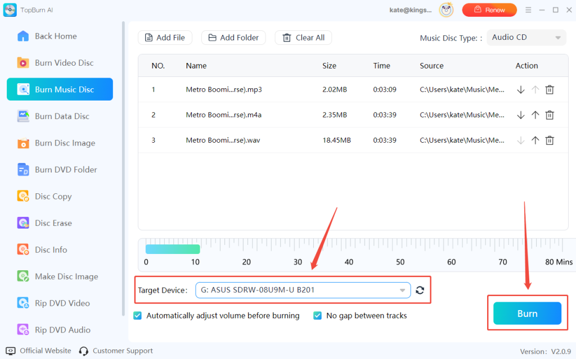Move track 2 up with arrow icon
Image resolution: width=576 pixels, height=359 pixels.
point(535,115)
